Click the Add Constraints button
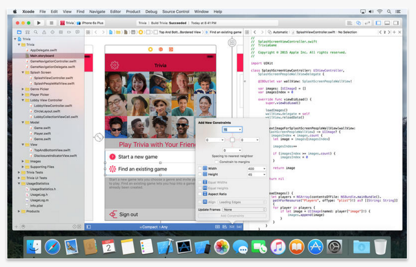The image size is (416, 267). click(x=232, y=216)
